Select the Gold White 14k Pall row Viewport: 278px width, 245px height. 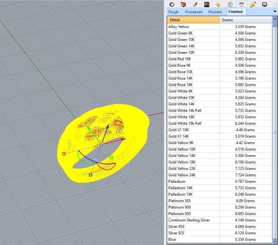point(219,111)
